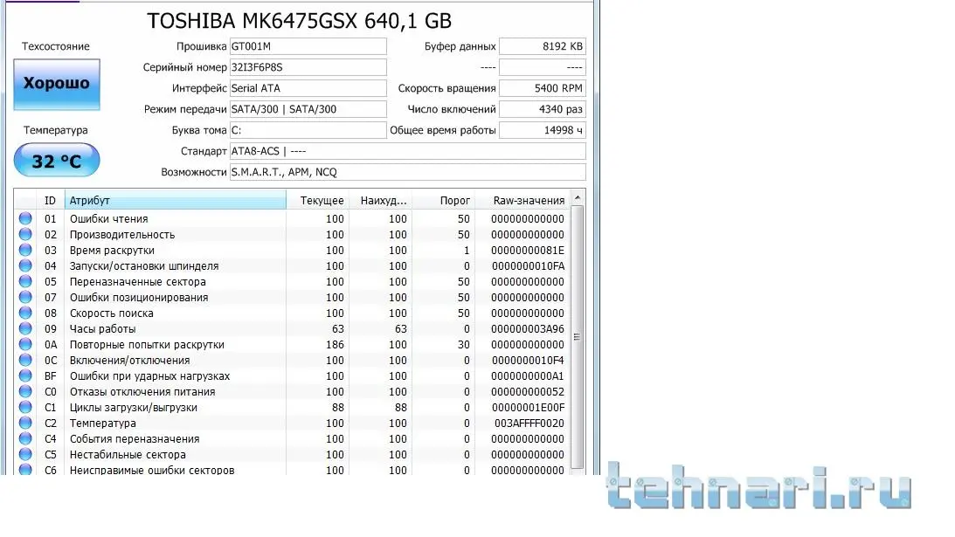Click raw value 0000000000A1
The height and width of the screenshot is (537, 955).
528,376
